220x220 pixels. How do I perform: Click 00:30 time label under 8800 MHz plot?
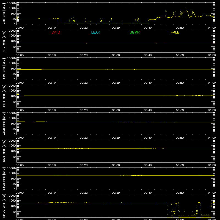(116, 193)
